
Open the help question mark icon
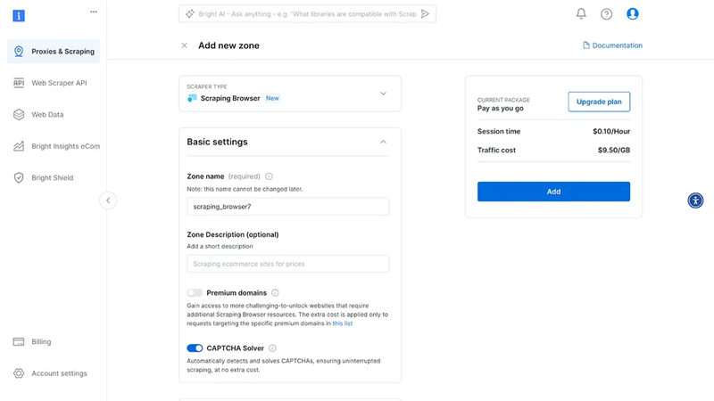606,14
